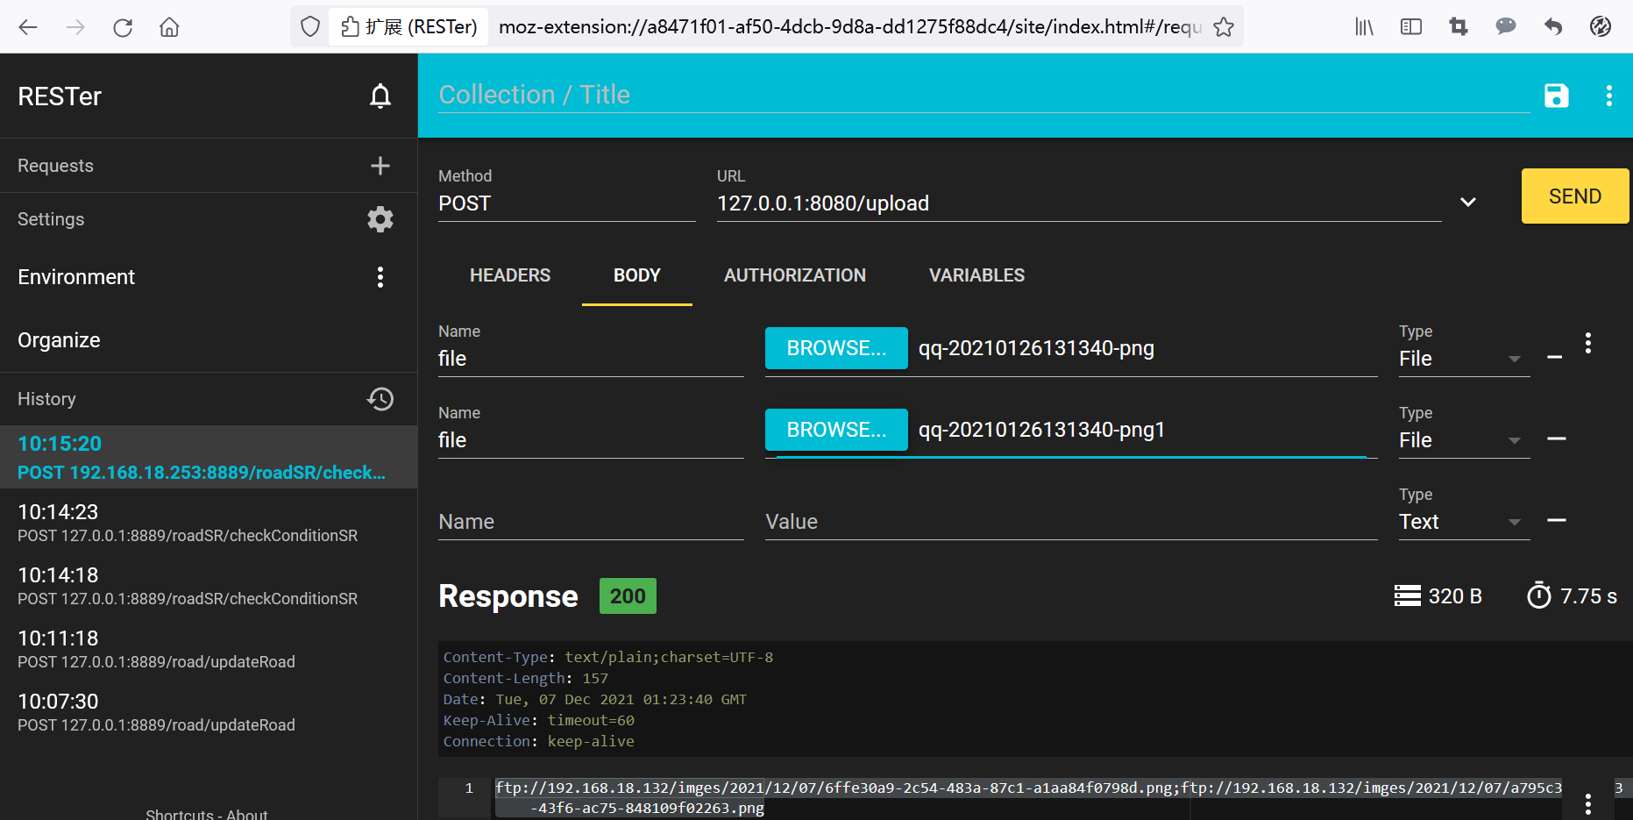This screenshot has width=1633, height=820.
Task: Toggle browser sidebar icon
Action: [1411, 27]
